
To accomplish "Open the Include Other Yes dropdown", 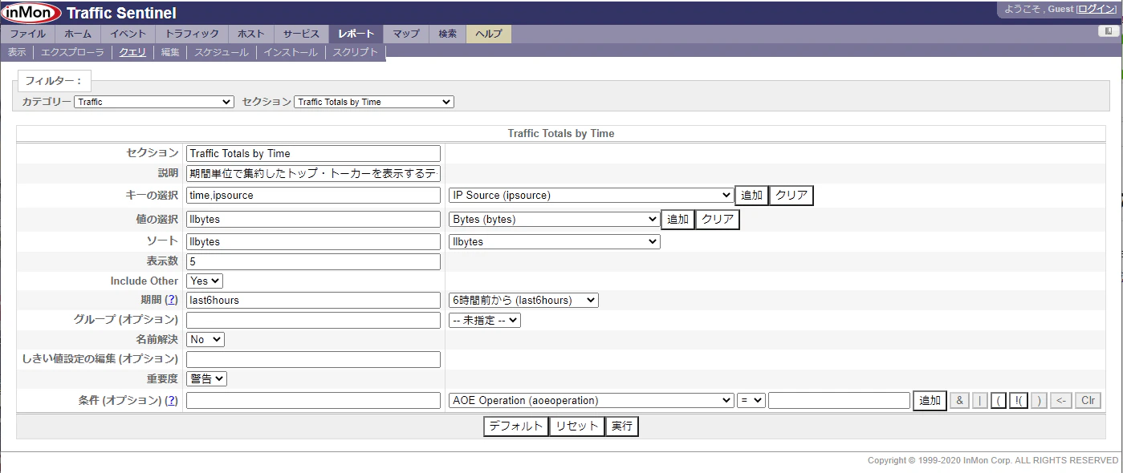I will (205, 281).
